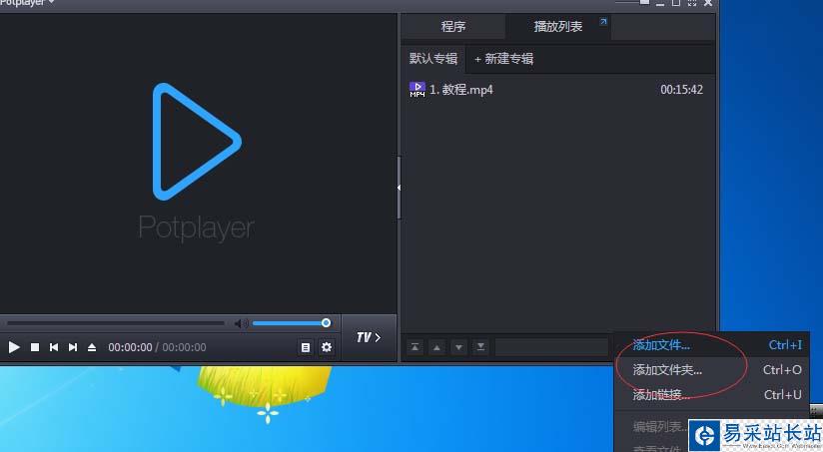Minimize the Potplayer window
The image size is (823, 452).
point(660,3)
